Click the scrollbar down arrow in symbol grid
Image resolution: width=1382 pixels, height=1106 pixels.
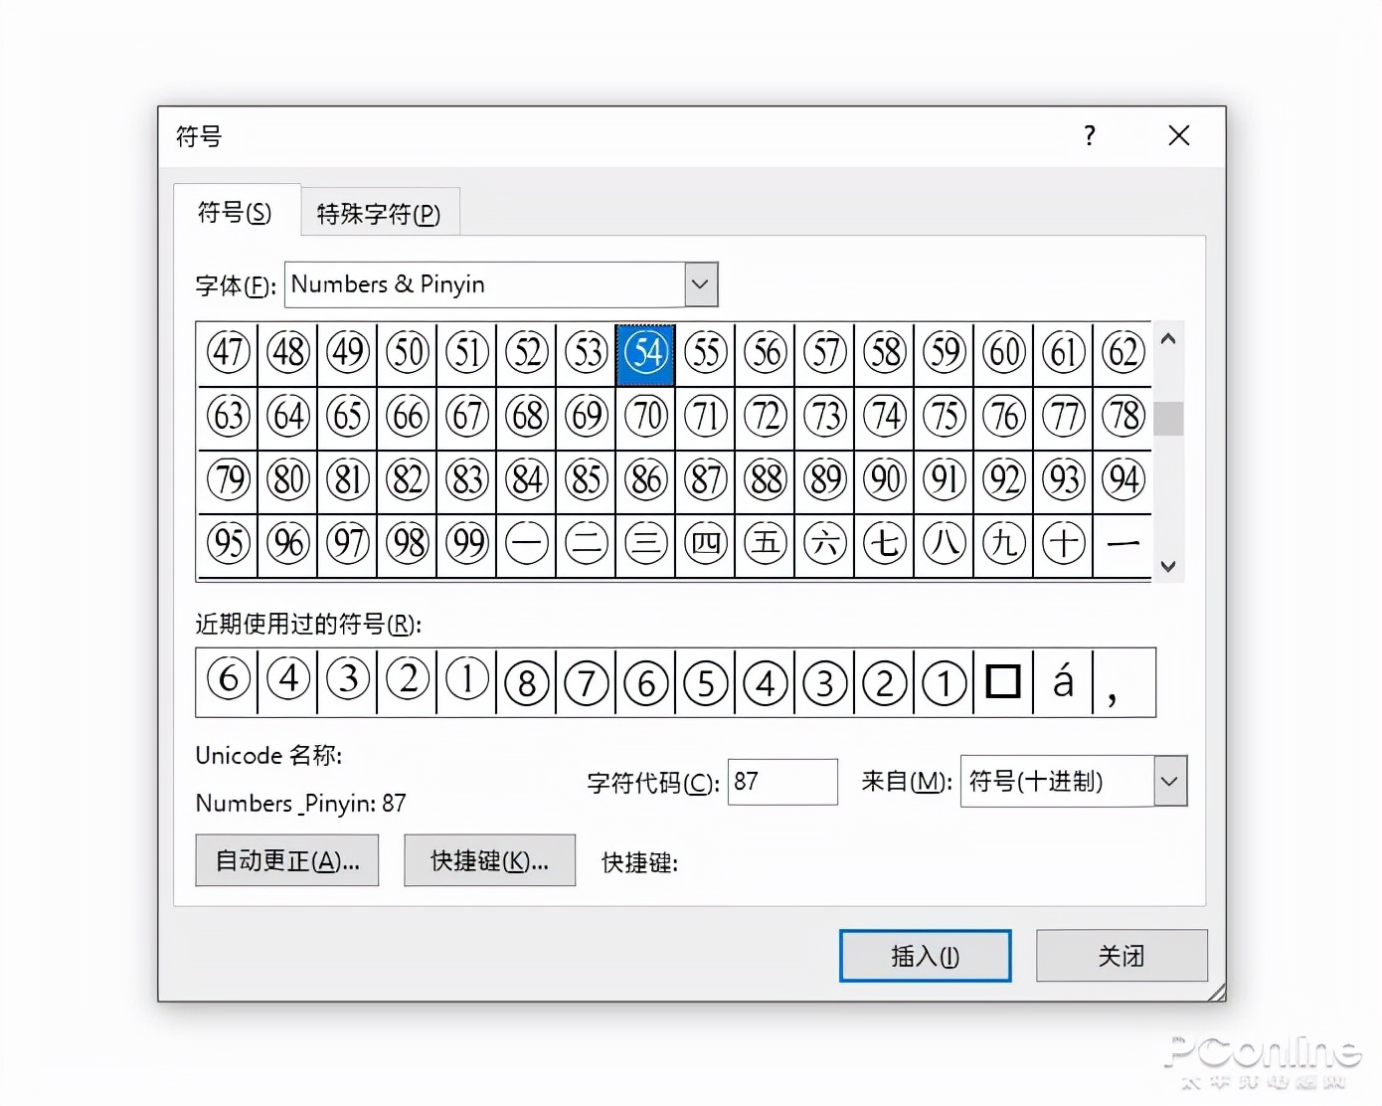click(x=1168, y=565)
